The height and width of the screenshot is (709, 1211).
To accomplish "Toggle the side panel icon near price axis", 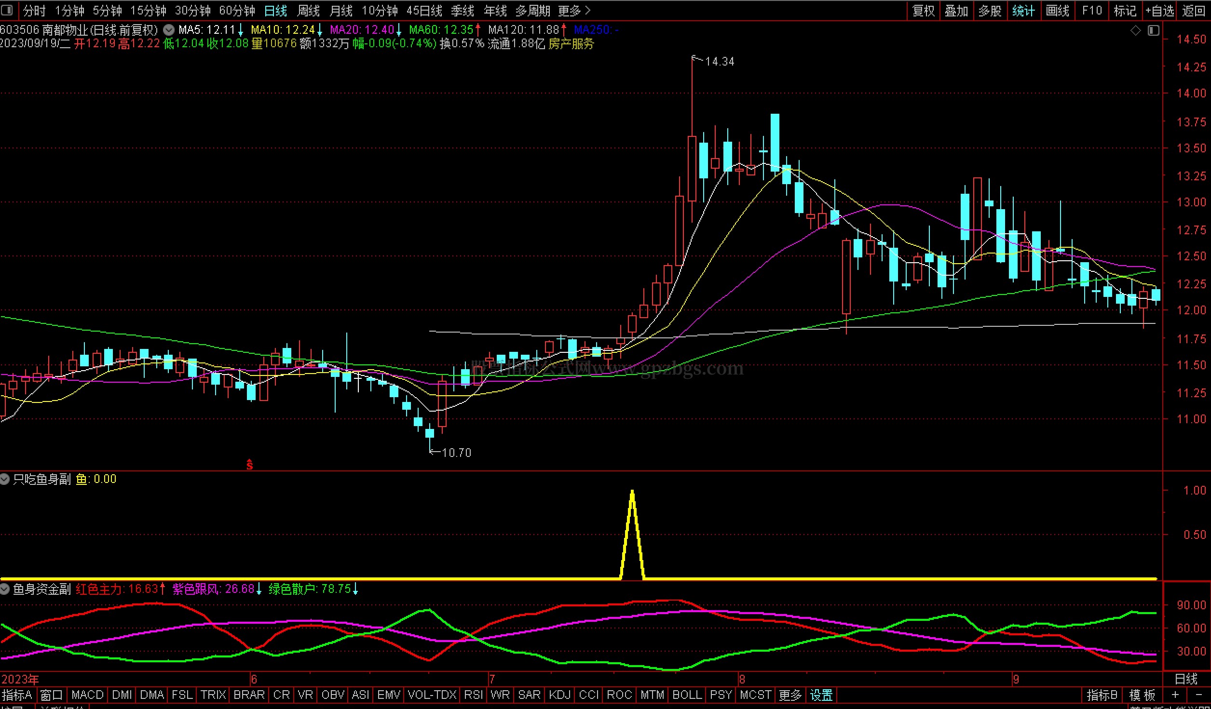I will [x=1153, y=30].
